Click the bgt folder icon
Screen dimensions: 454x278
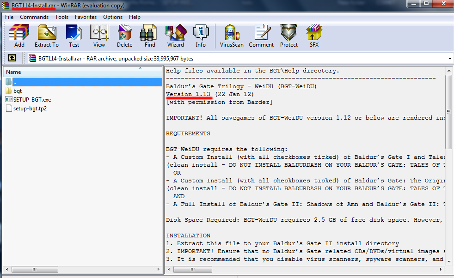(x=9, y=91)
